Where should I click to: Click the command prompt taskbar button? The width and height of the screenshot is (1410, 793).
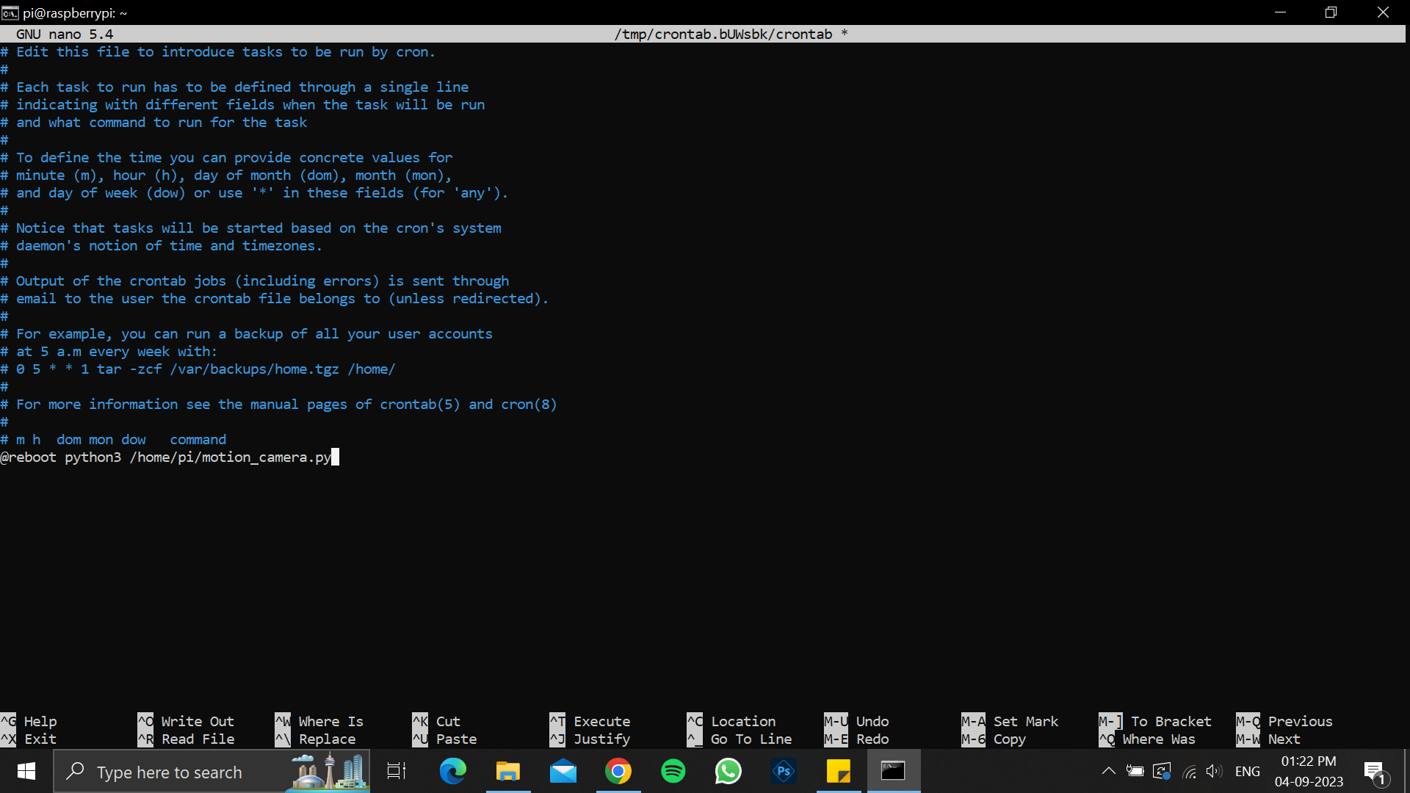tap(893, 771)
